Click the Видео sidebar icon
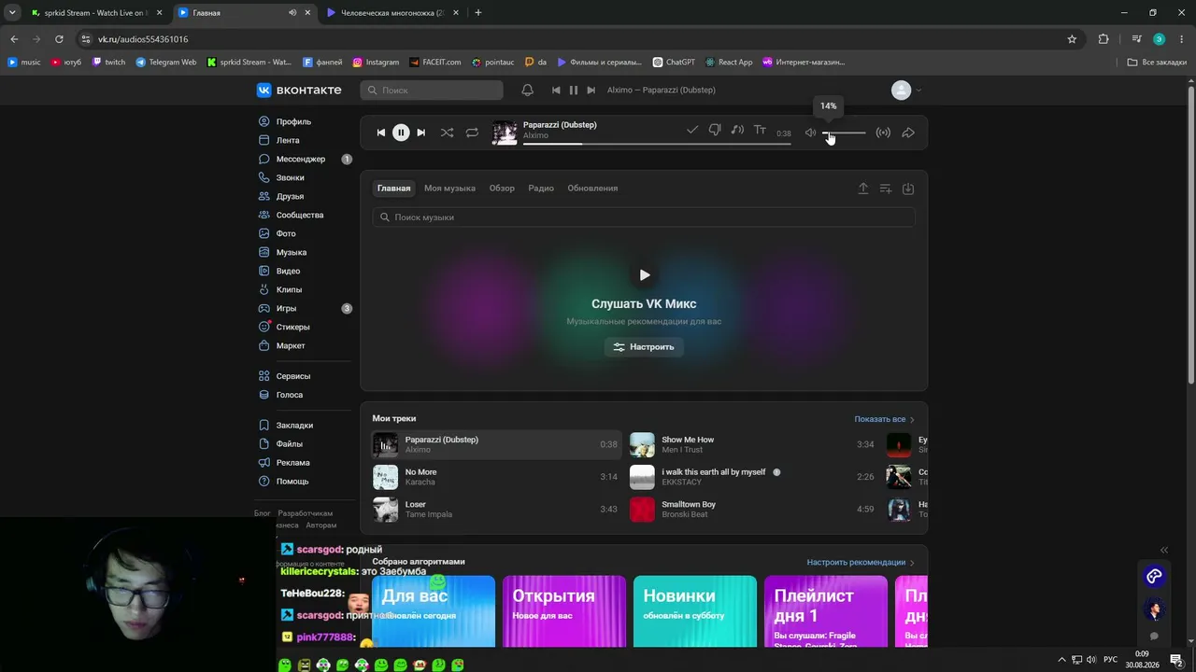This screenshot has width=1196, height=672. coord(264,271)
